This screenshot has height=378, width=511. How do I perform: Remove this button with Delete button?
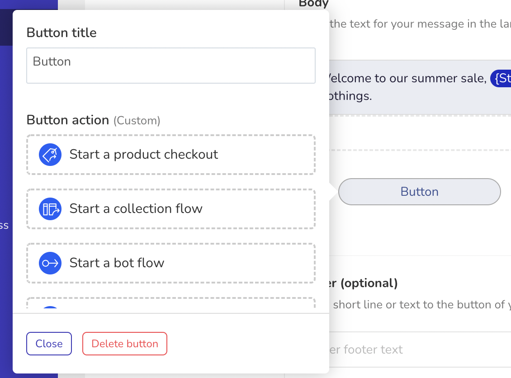(125, 344)
